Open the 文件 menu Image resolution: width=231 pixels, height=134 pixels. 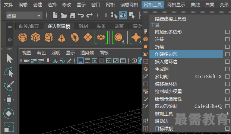(9, 5)
